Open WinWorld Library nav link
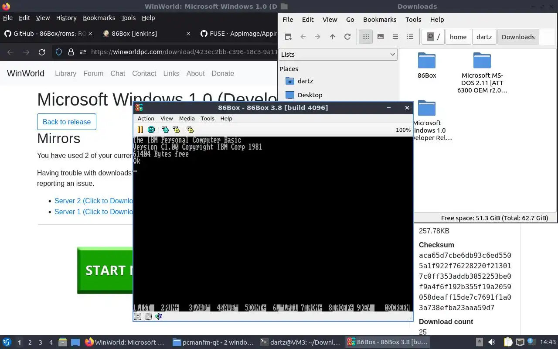The image size is (558, 349). point(65,73)
